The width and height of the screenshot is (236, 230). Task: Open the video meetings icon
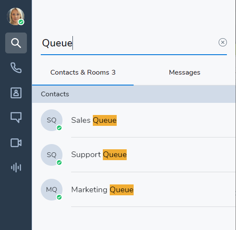[16, 143]
